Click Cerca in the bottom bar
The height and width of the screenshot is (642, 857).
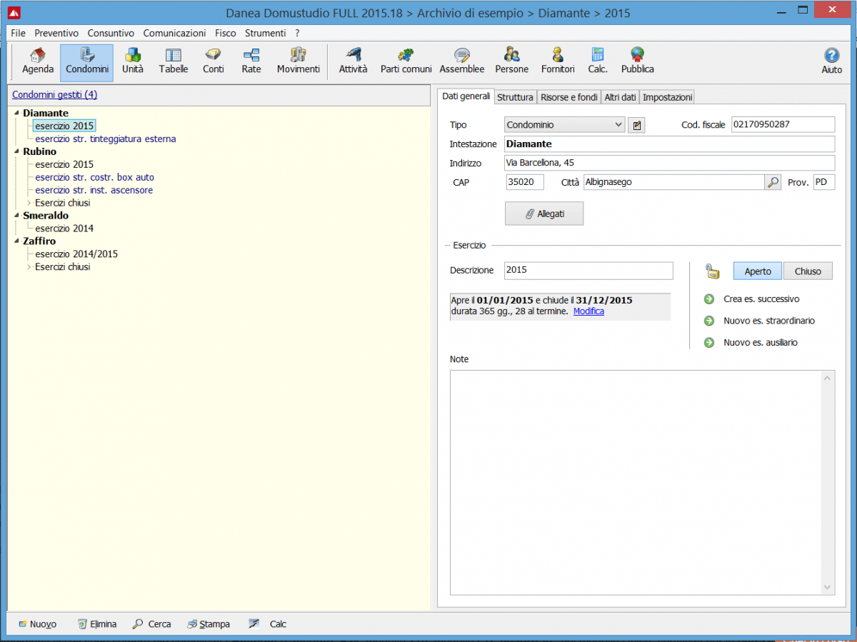tap(152, 624)
